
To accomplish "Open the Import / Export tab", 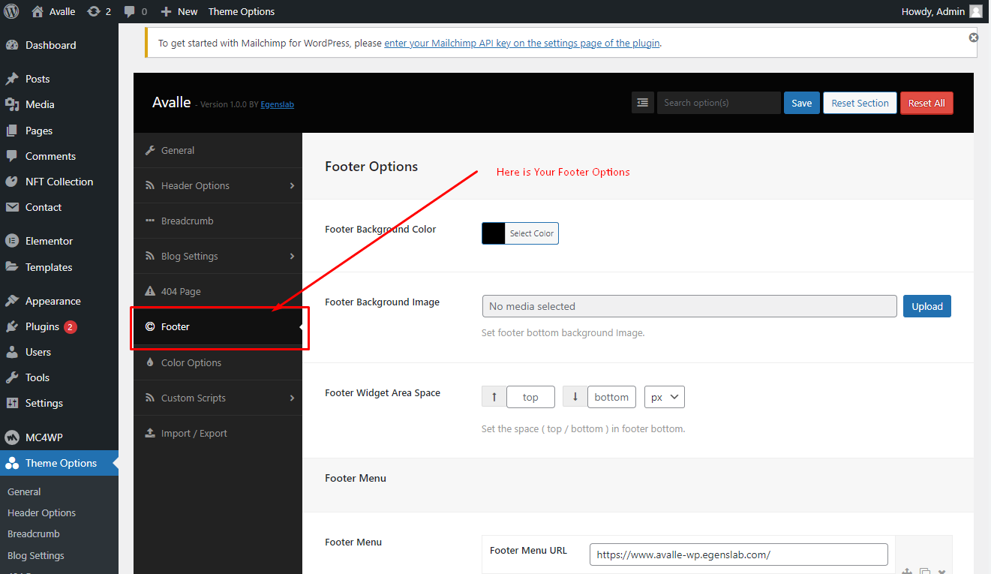I will (x=218, y=433).
